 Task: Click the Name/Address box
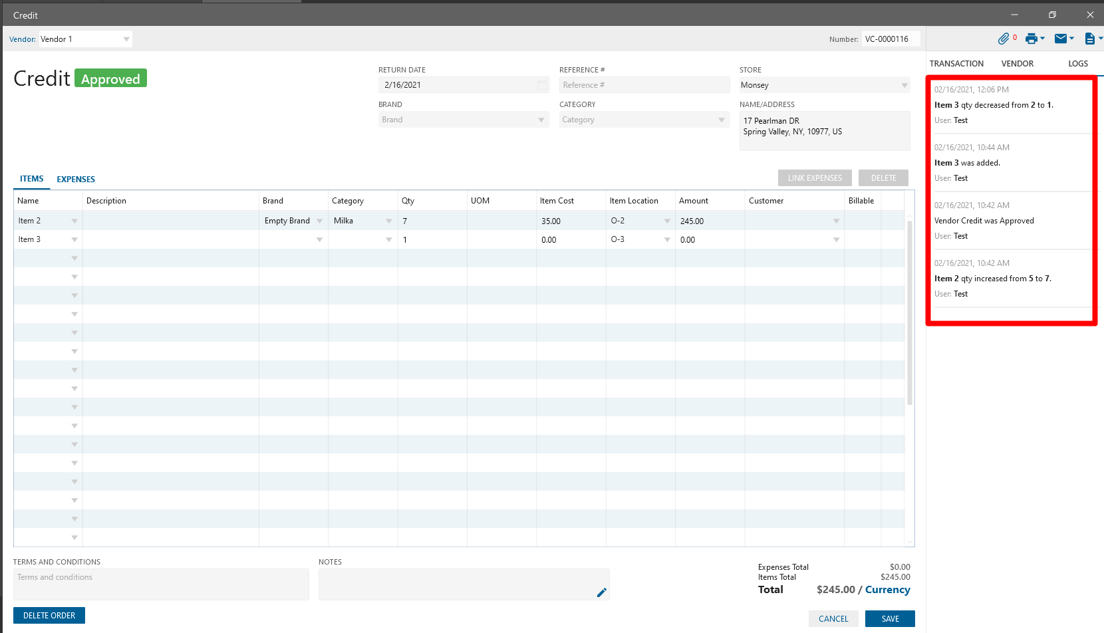click(825, 131)
